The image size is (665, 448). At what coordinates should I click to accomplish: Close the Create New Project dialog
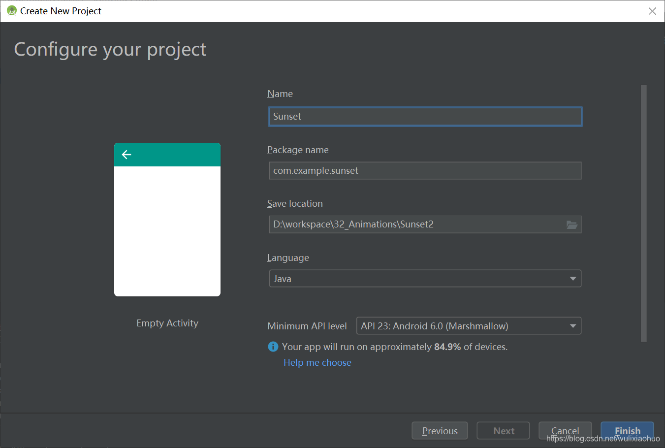pos(652,11)
